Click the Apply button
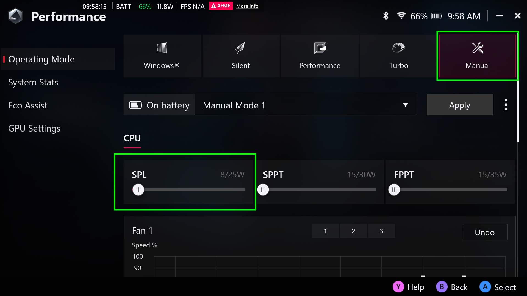The height and width of the screenshot is (296, 527). (459, 105)
